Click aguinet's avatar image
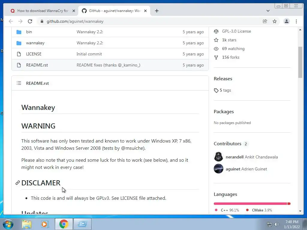The width and height of the screenshot is (307, 230). click(219, 169)
